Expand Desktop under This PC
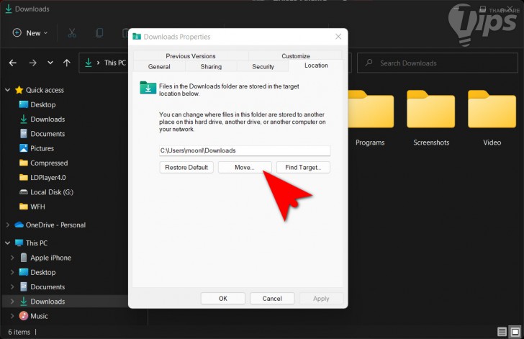The height and width of the screenshot is (339, 524). [x=12, y=272]
